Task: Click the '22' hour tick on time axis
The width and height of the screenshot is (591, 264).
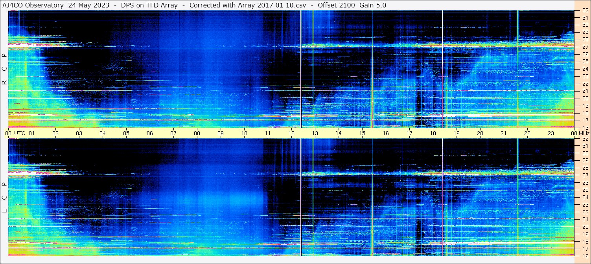Action: (x=527, y=133)
